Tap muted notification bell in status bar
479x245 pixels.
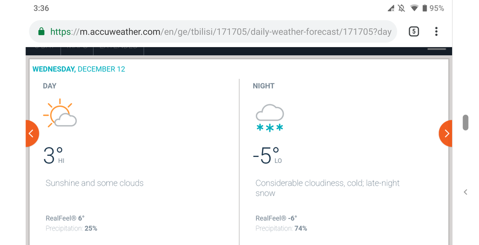point(401,8)
